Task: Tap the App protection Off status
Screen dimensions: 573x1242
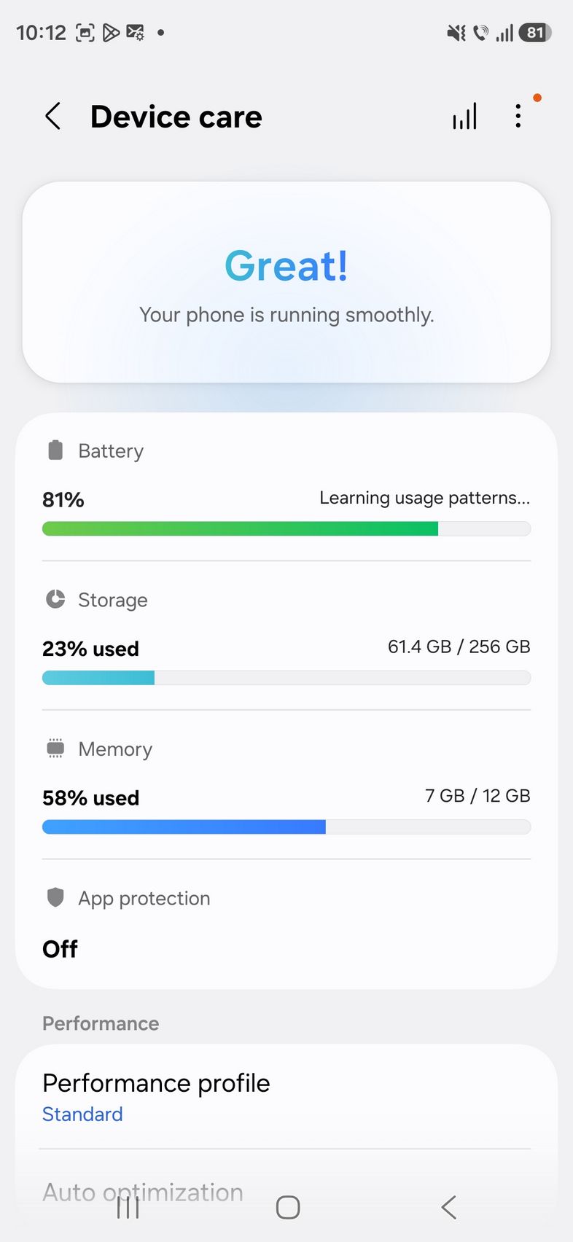Action: click(x=61, y=949)
